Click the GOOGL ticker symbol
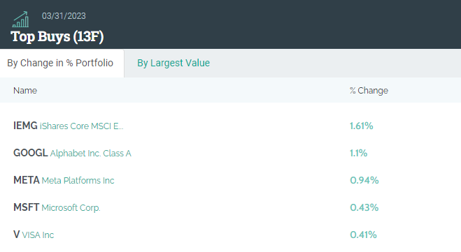 click(x=31, y=153)
